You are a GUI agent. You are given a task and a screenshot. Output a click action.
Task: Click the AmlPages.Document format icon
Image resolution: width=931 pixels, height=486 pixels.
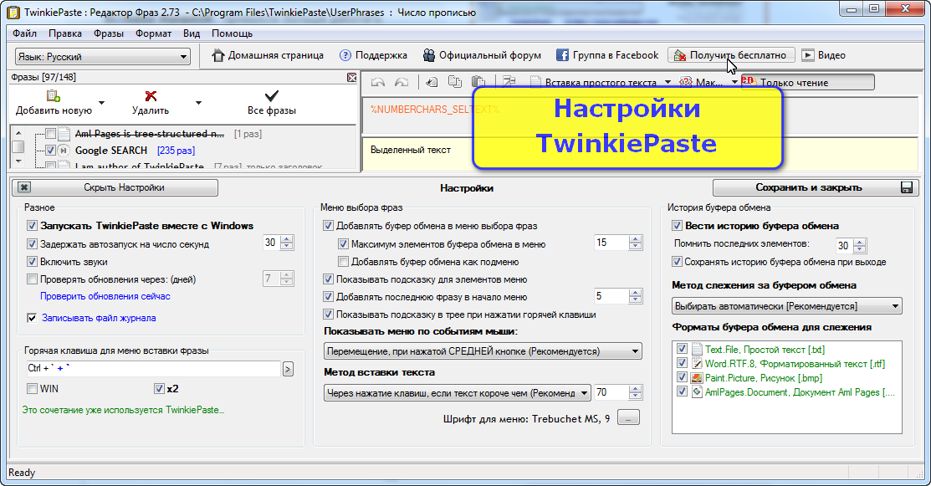click(697, 392)
